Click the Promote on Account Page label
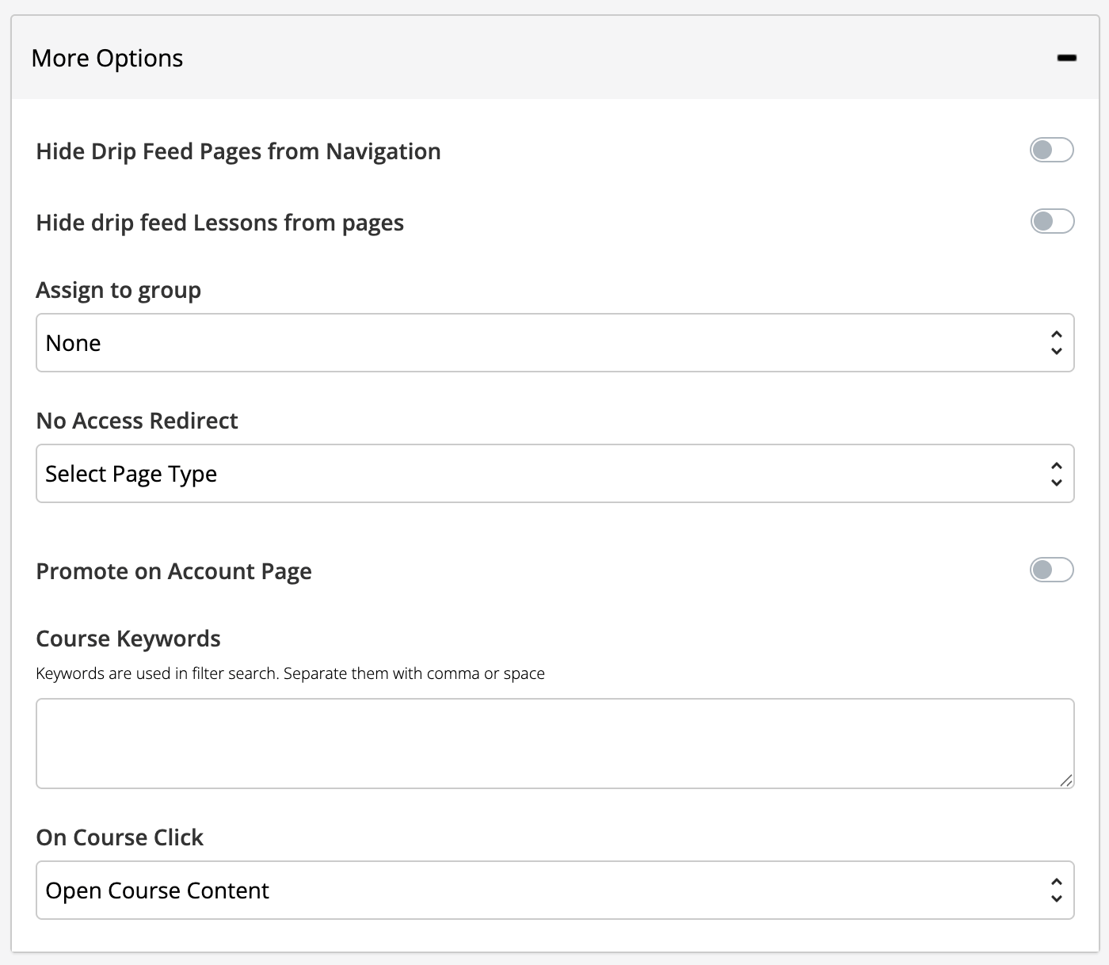Screen dimensions: 1109x965 [x=173, y=571]
